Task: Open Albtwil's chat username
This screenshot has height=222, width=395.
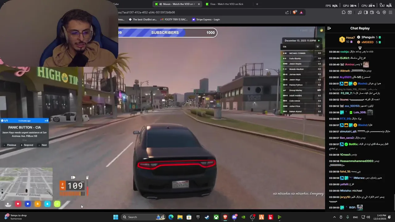Action: click(x=345, y=71)
